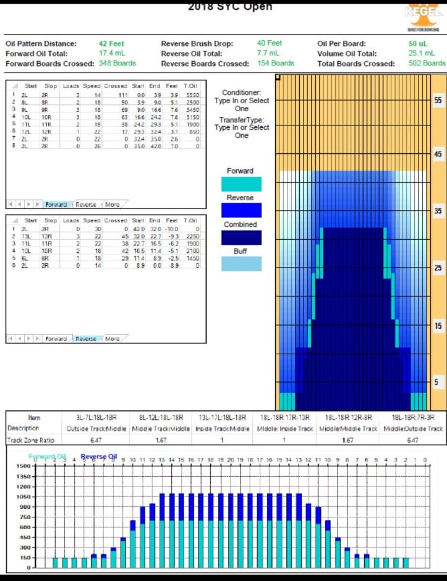Go to last sheet arrow in reverse table panel
The image size is (447, 581).
[37, 339]
